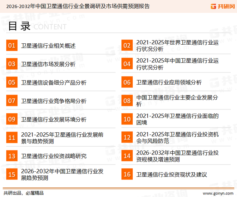Click the orange 01 chapter badge
The image size is (237, 197).
point(12,46)
